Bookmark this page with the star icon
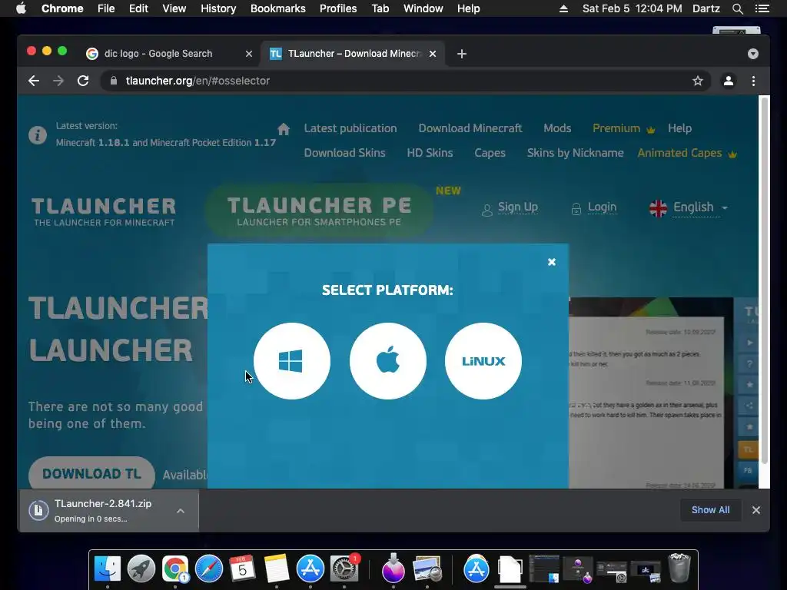Image resolution: width=787 pixels, height=590 pixels. (x=698, y=81)
